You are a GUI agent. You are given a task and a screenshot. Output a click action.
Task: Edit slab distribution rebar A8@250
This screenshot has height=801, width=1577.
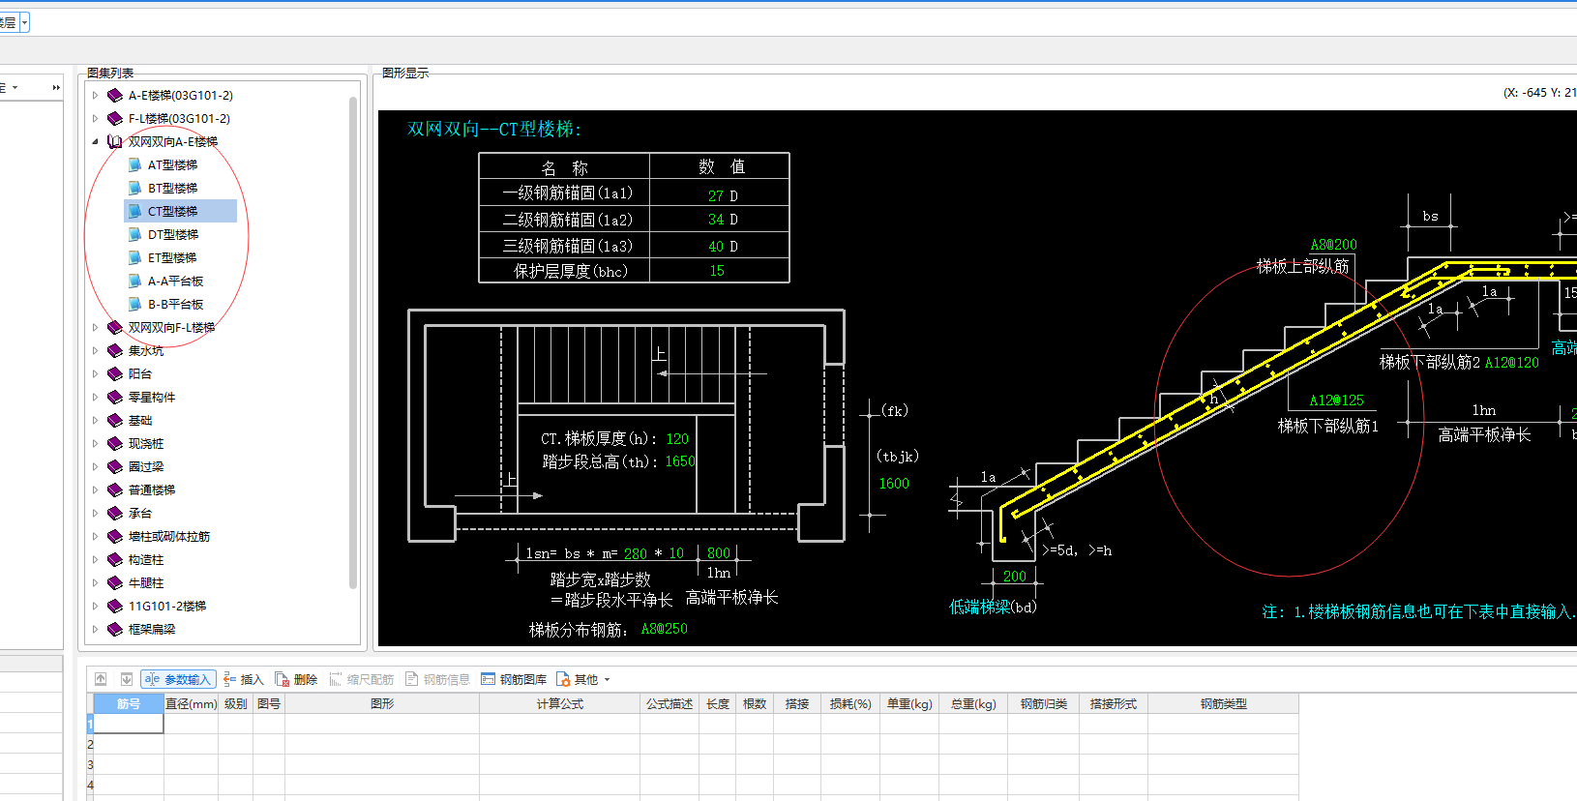click(664, 629)
